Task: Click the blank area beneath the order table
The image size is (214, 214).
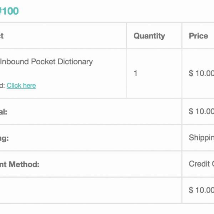Action: click(107, 209)
